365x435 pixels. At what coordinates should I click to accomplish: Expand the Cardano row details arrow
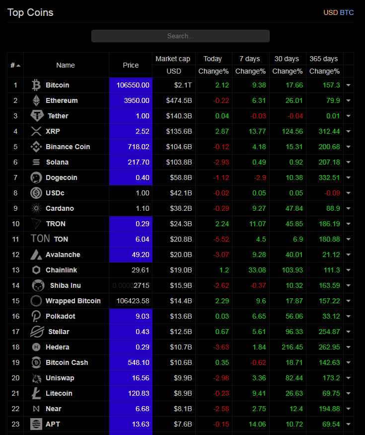(349, 208)
